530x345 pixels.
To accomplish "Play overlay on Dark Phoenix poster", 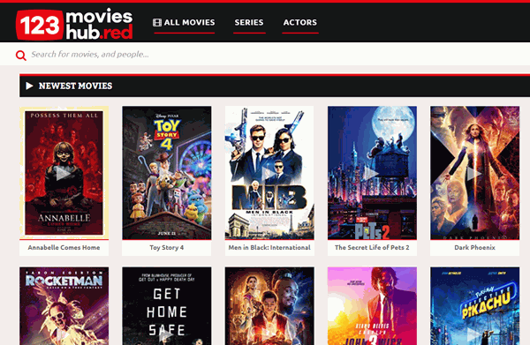I will coord(473,174).
